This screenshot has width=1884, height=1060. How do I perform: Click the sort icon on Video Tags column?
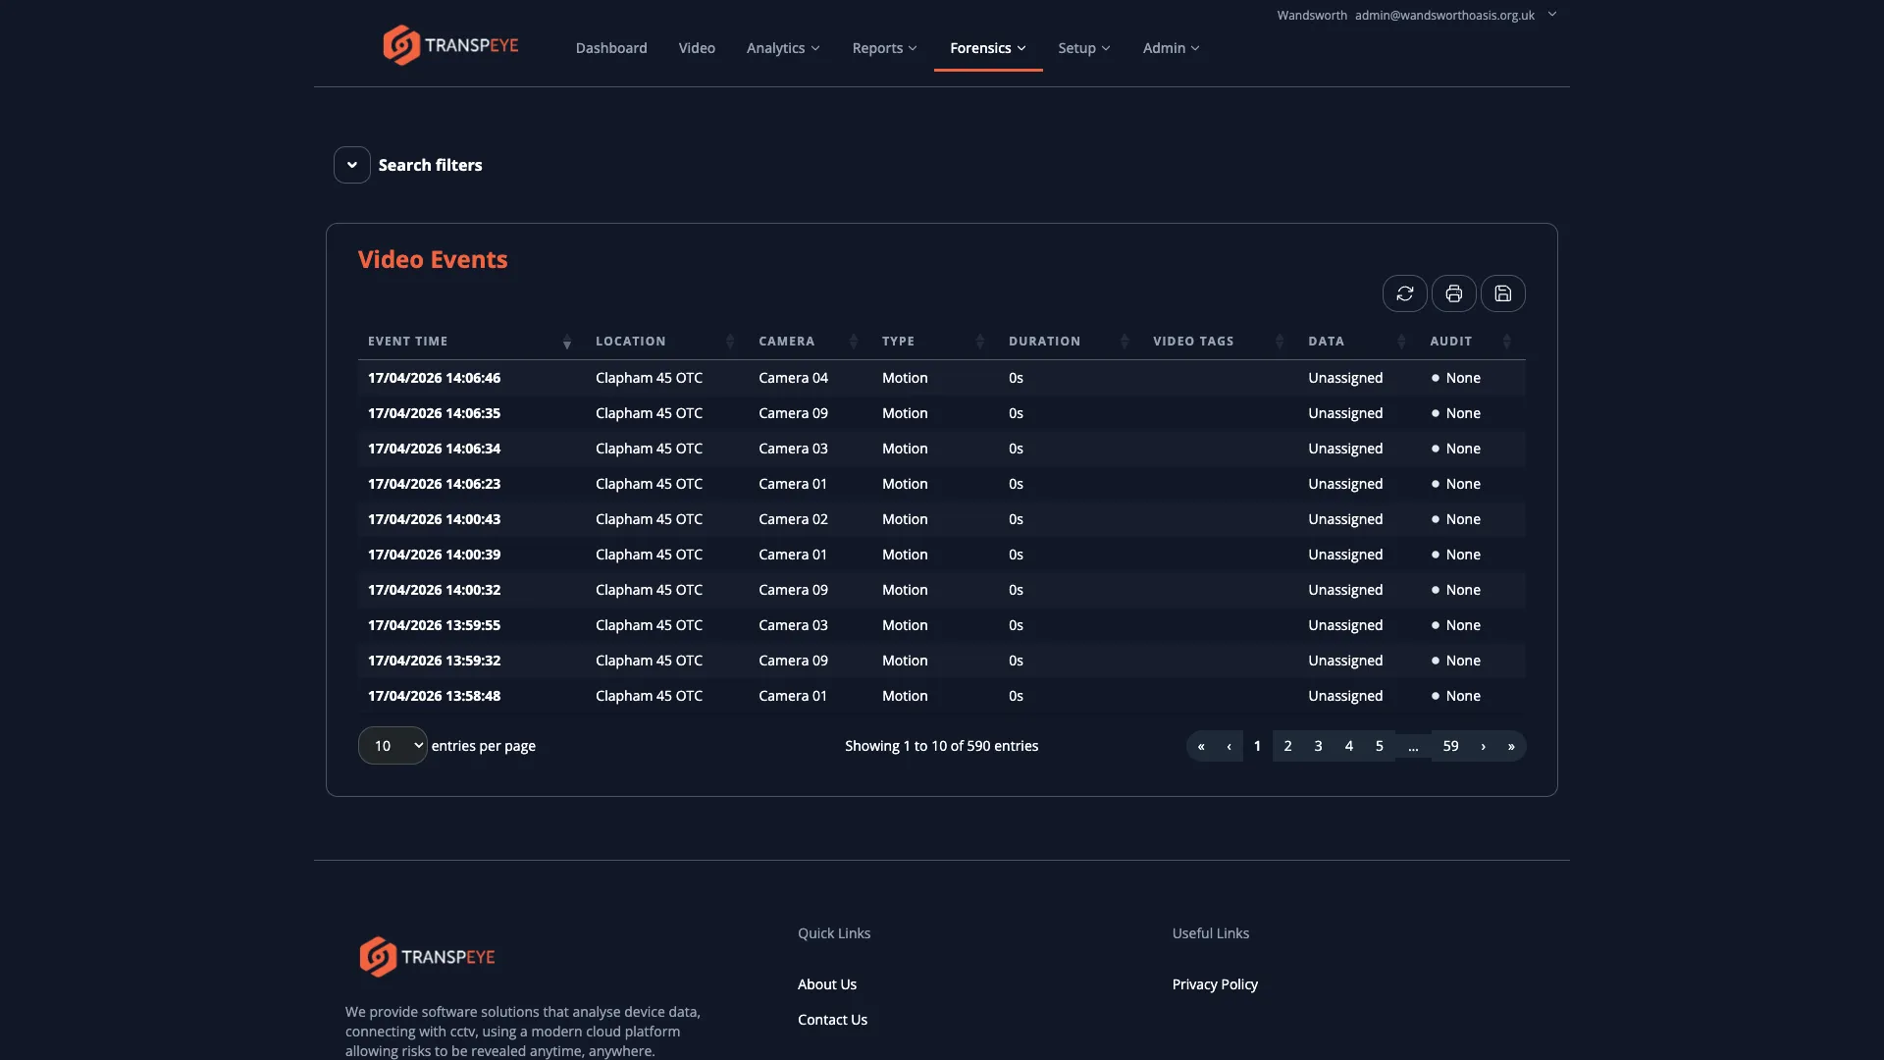point(1279,341)
